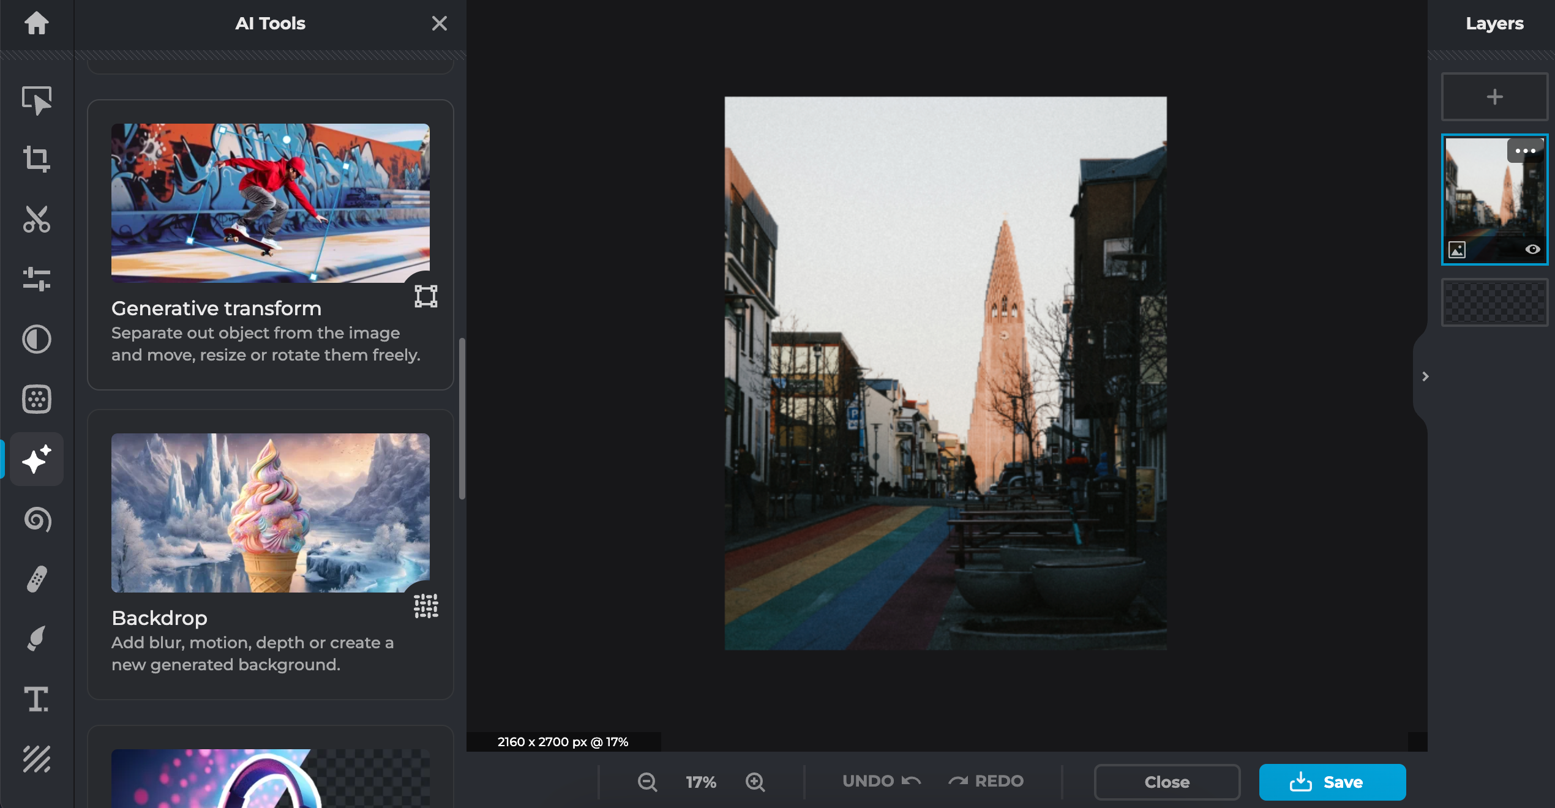Open the Texture pattern tool

(x=37, y=760)
